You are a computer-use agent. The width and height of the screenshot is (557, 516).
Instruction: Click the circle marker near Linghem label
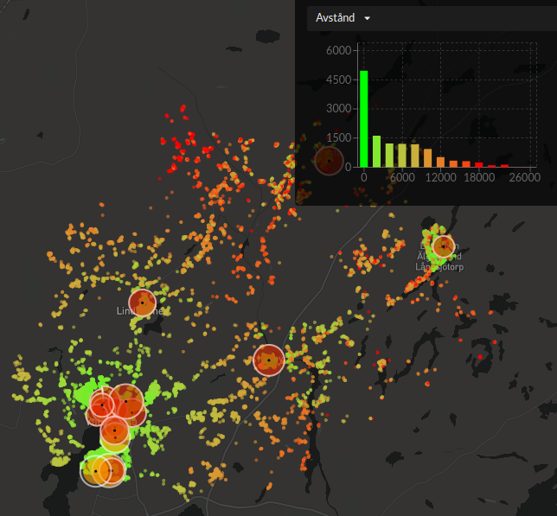coord(142,303)
